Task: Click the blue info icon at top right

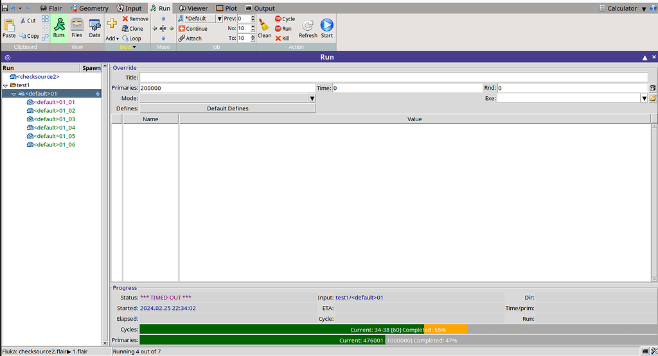Action: coord(653,8)
